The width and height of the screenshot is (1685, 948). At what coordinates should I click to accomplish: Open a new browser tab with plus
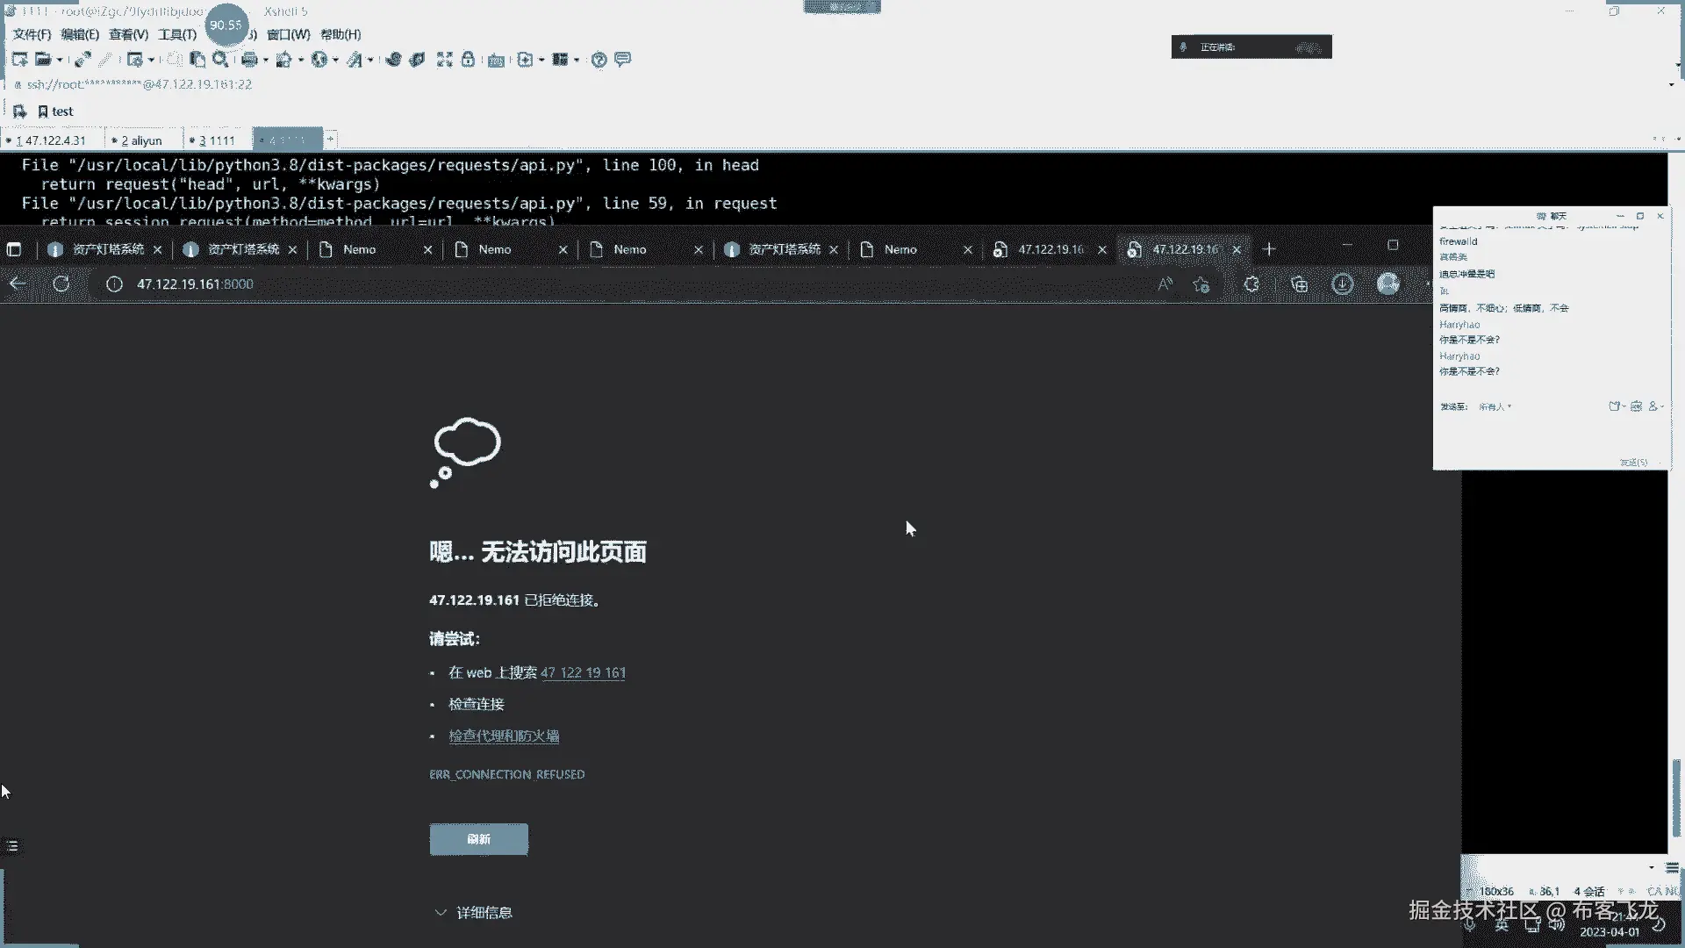(1268, 249)
